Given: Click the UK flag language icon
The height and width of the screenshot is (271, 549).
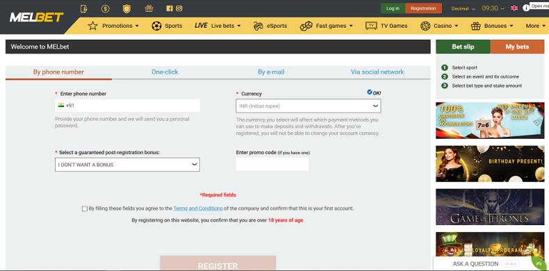Looking at the screenshot, I should 514,8.
